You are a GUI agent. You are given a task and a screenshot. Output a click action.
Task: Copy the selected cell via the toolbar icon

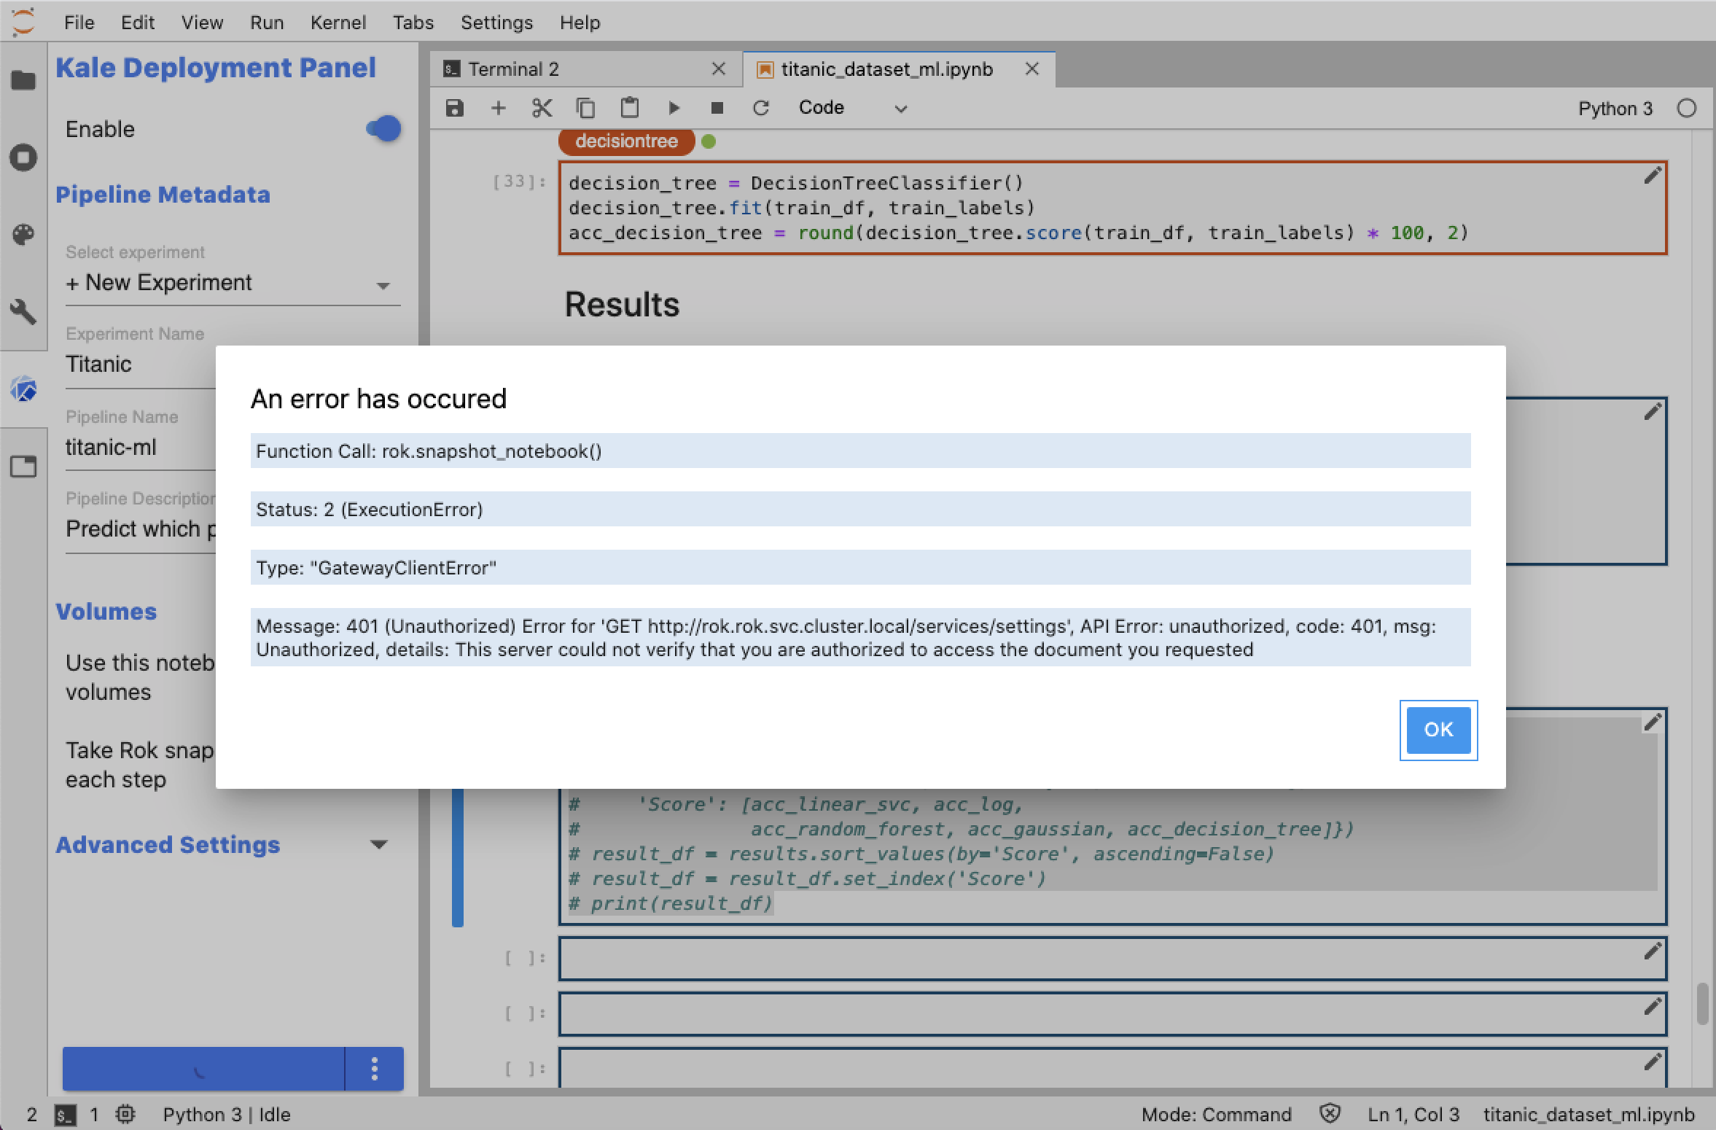tap(585, 109)
